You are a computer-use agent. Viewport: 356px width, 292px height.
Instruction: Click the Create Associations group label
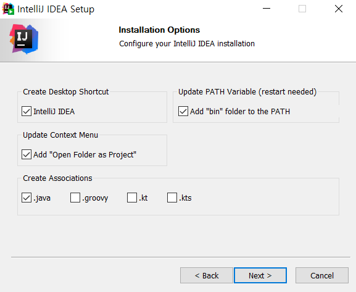pos(57,178)
